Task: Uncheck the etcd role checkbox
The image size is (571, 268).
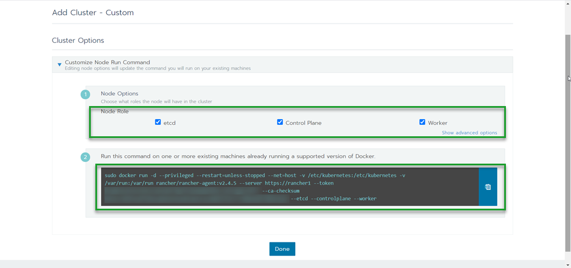Action: (158, 122)
